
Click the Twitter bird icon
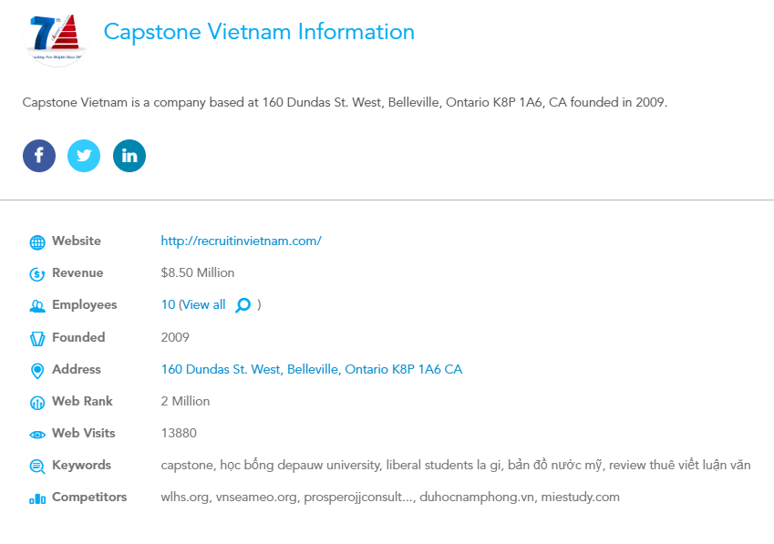[84, 156]
